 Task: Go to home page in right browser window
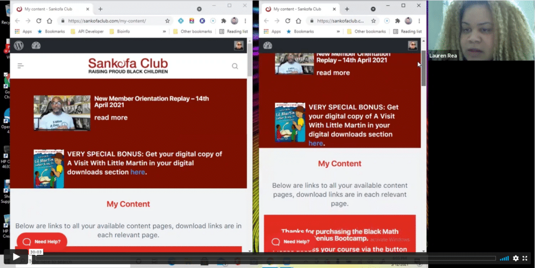coord(298,21)
